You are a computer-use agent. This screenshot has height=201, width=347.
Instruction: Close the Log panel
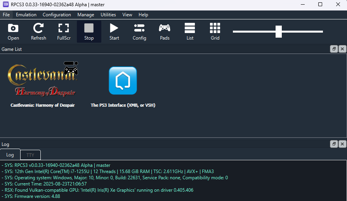(x=342, y=144)
